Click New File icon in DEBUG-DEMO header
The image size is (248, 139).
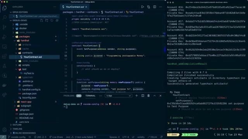pyautogui.click(x=41, y=20)
